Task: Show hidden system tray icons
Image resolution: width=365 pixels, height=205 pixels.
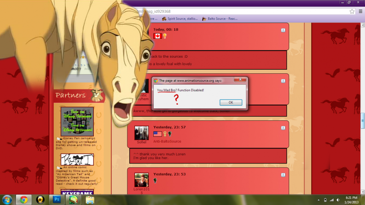Action: 318,200
